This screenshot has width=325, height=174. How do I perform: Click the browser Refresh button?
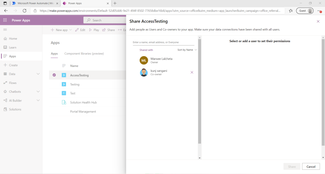(24, 11)
